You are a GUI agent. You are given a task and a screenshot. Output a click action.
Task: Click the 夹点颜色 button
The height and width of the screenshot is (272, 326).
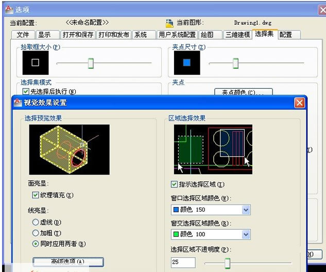click(x=243, y=93)
